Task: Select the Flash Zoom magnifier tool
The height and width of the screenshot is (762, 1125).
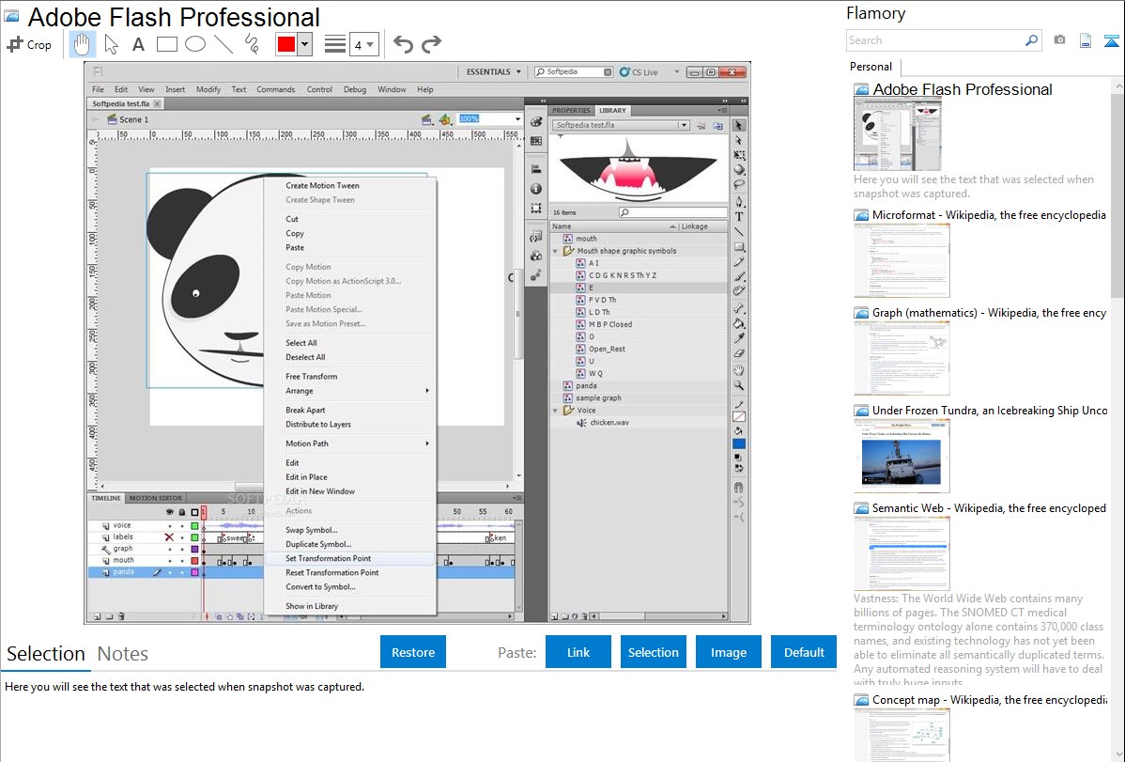Action: click(739, 385)
